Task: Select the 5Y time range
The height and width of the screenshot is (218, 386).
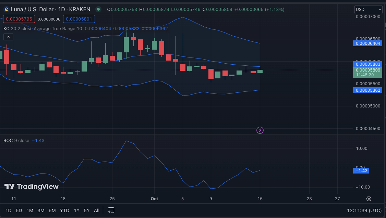Action: tap(87, 210)
